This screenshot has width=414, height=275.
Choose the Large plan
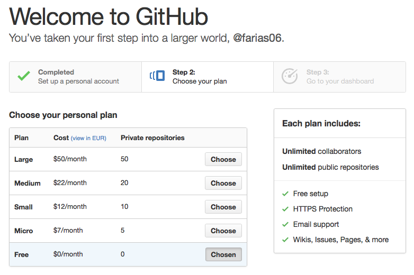point(223,159)
